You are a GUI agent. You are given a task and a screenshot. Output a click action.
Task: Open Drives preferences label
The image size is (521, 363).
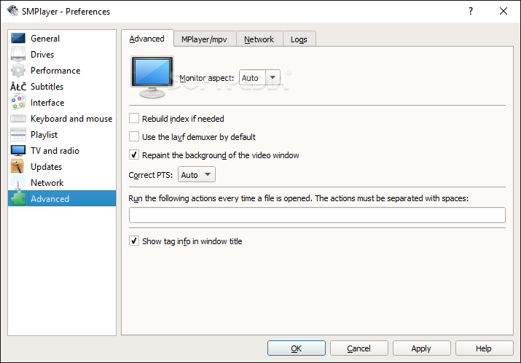coord(42,55)
